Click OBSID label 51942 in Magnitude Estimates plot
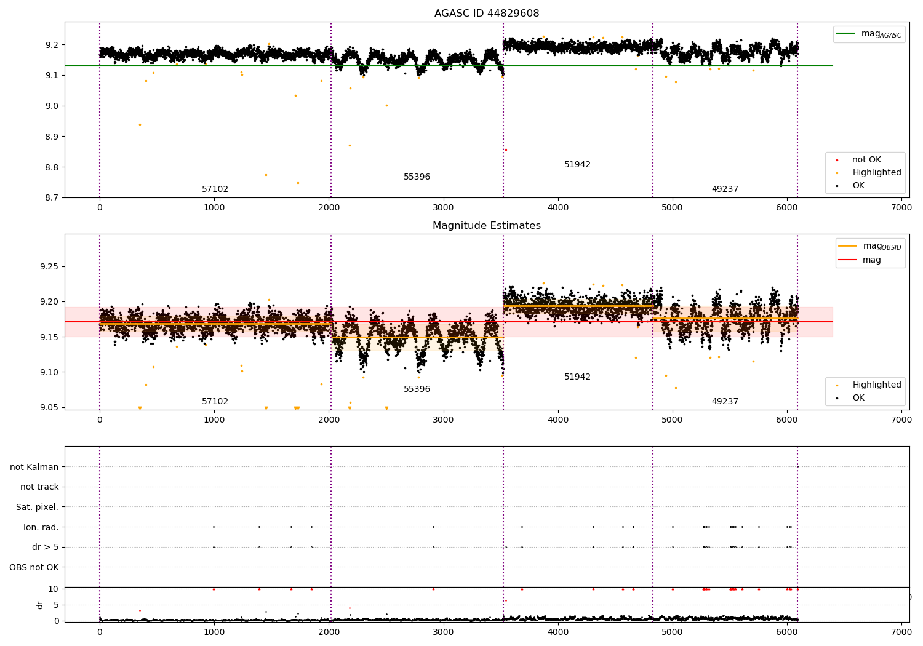The image size is (923, 646). [x=577, y=377]
